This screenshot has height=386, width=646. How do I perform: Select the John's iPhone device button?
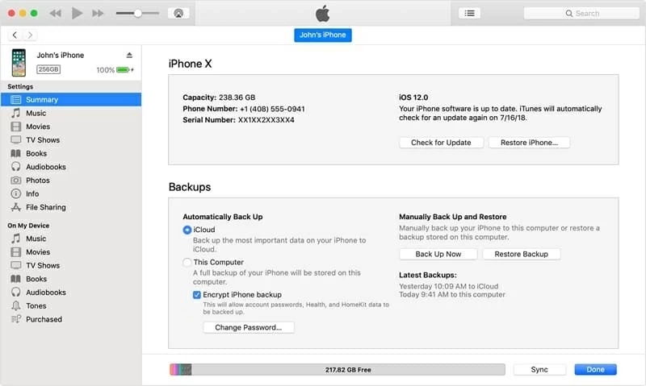(322, 35)
